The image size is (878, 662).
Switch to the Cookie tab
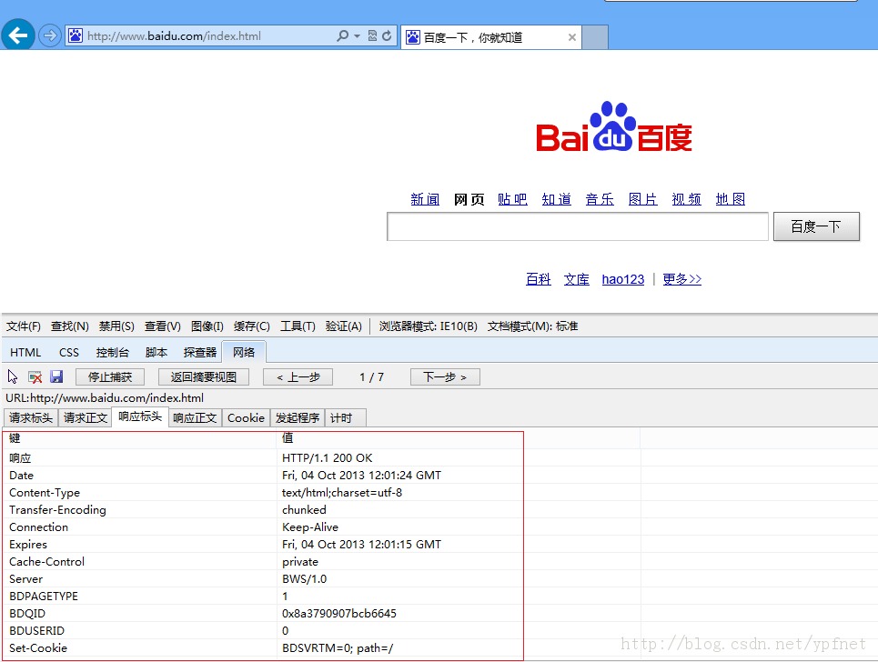[246, 418]
